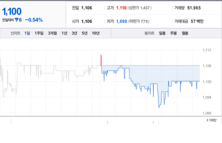Switch to 일봉 candlestick chart
Image resolution: width=222 pixels, height=143 pixels.
(162, 33)
